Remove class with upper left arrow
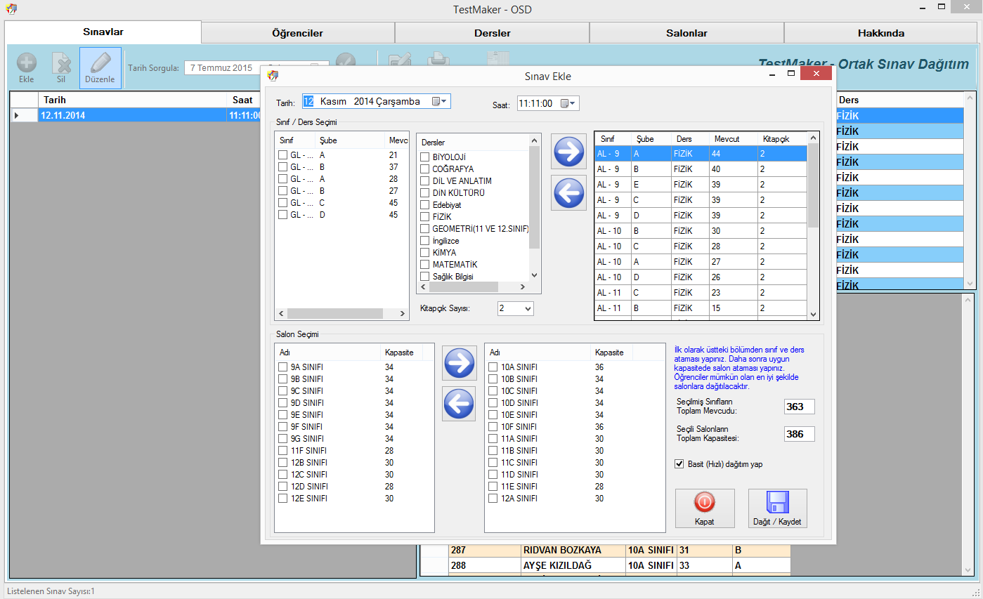 tap(568, 192)
